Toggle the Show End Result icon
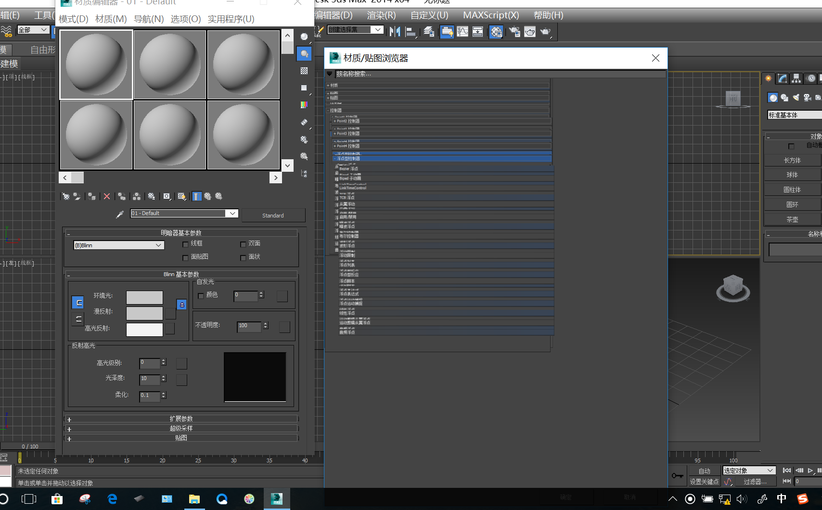Screen dimensions: 822x510 coord(197,196)
